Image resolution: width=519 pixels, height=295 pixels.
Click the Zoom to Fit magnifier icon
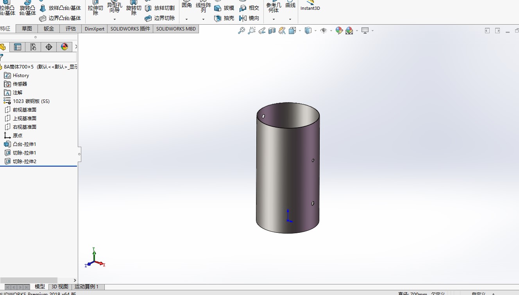pos(242,31)
